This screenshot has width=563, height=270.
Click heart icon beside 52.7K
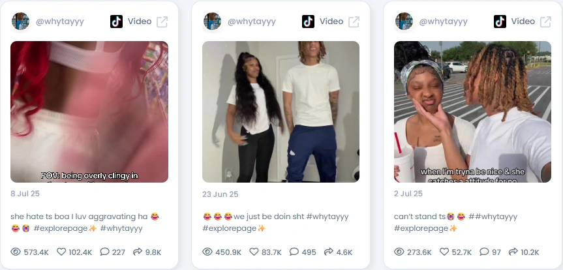[444, 252]
